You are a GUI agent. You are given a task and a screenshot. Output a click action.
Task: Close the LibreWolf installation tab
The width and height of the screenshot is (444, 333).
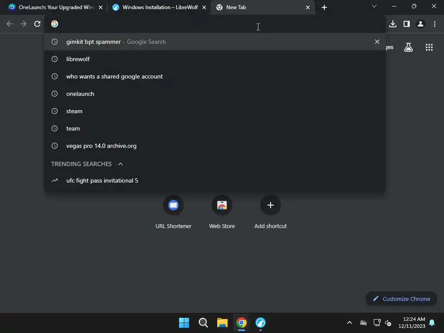click(x=204, y=7)
